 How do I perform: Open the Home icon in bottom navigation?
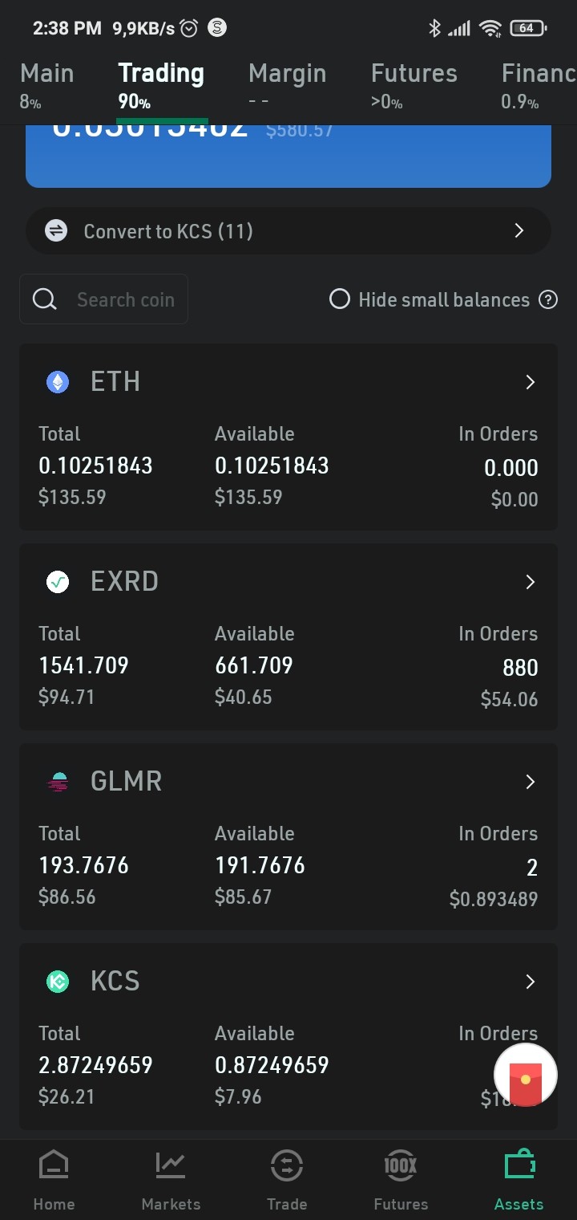[x=54, y=1165]
